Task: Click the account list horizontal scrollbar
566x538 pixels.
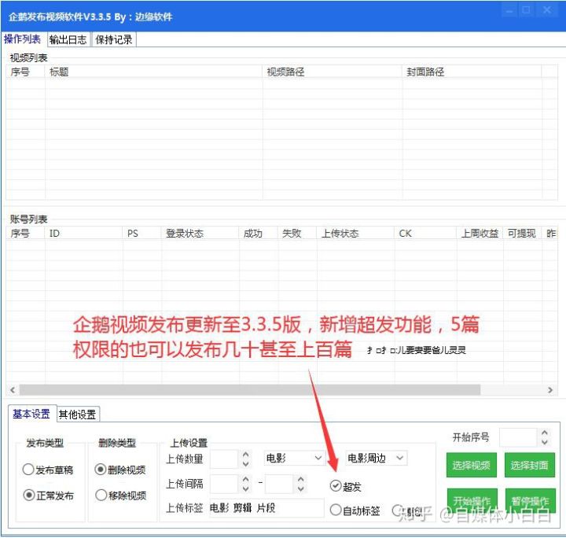Action: (x=250, y=390)
